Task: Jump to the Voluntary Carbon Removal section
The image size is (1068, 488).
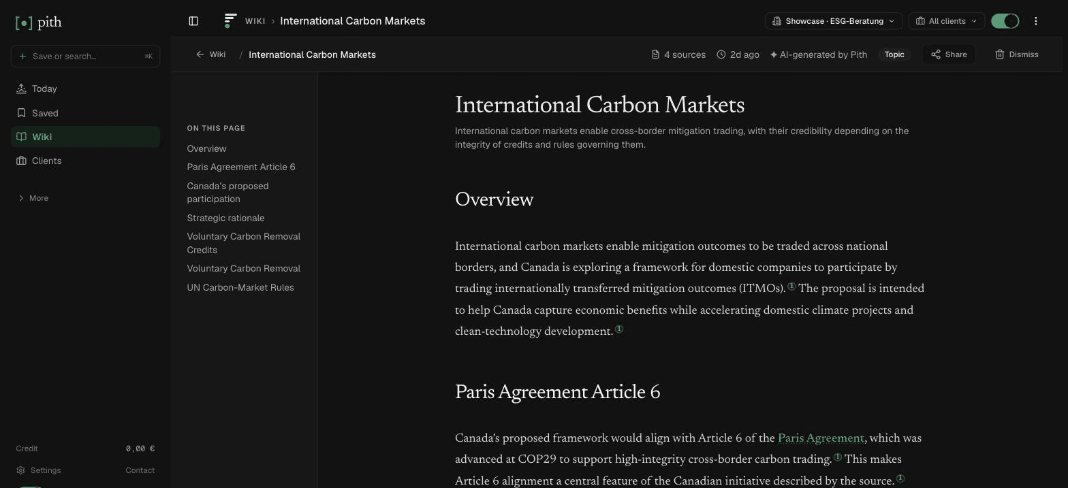Action: 243,268
